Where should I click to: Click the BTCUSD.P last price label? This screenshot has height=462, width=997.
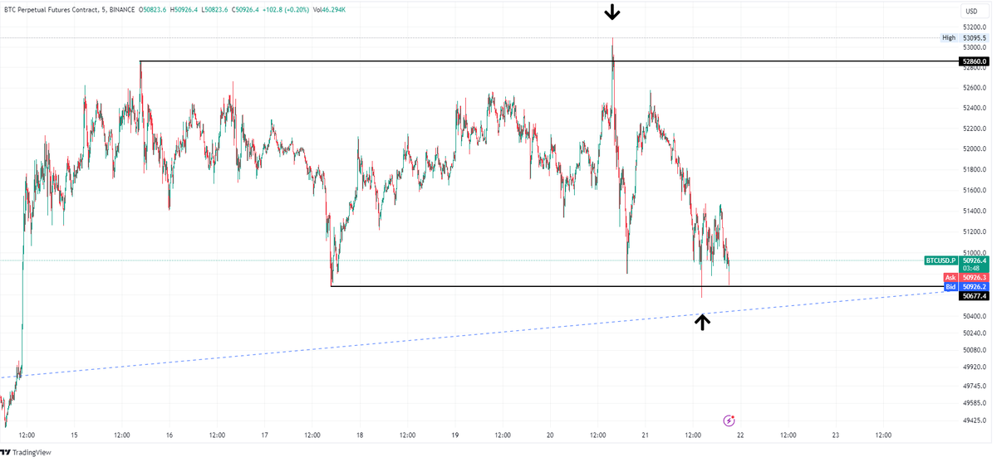click(x=957, y=260)
